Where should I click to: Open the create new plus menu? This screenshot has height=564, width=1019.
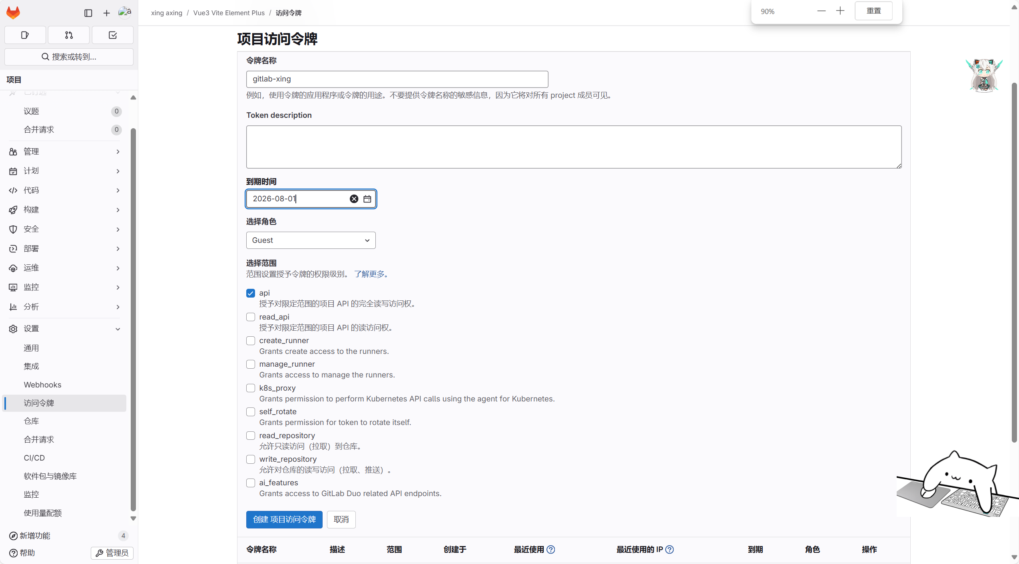coord(106,13)
